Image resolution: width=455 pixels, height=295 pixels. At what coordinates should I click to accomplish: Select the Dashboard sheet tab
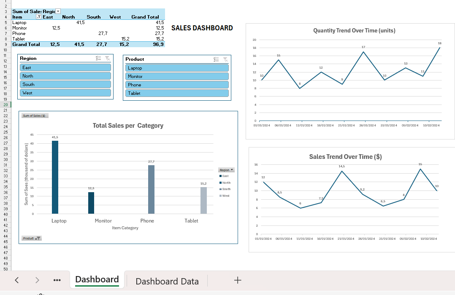point(97,279)
